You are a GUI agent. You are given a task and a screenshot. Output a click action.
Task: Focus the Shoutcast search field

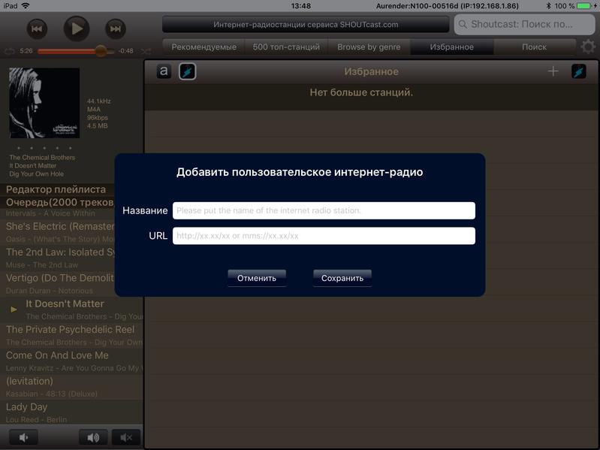coord(524,25)
